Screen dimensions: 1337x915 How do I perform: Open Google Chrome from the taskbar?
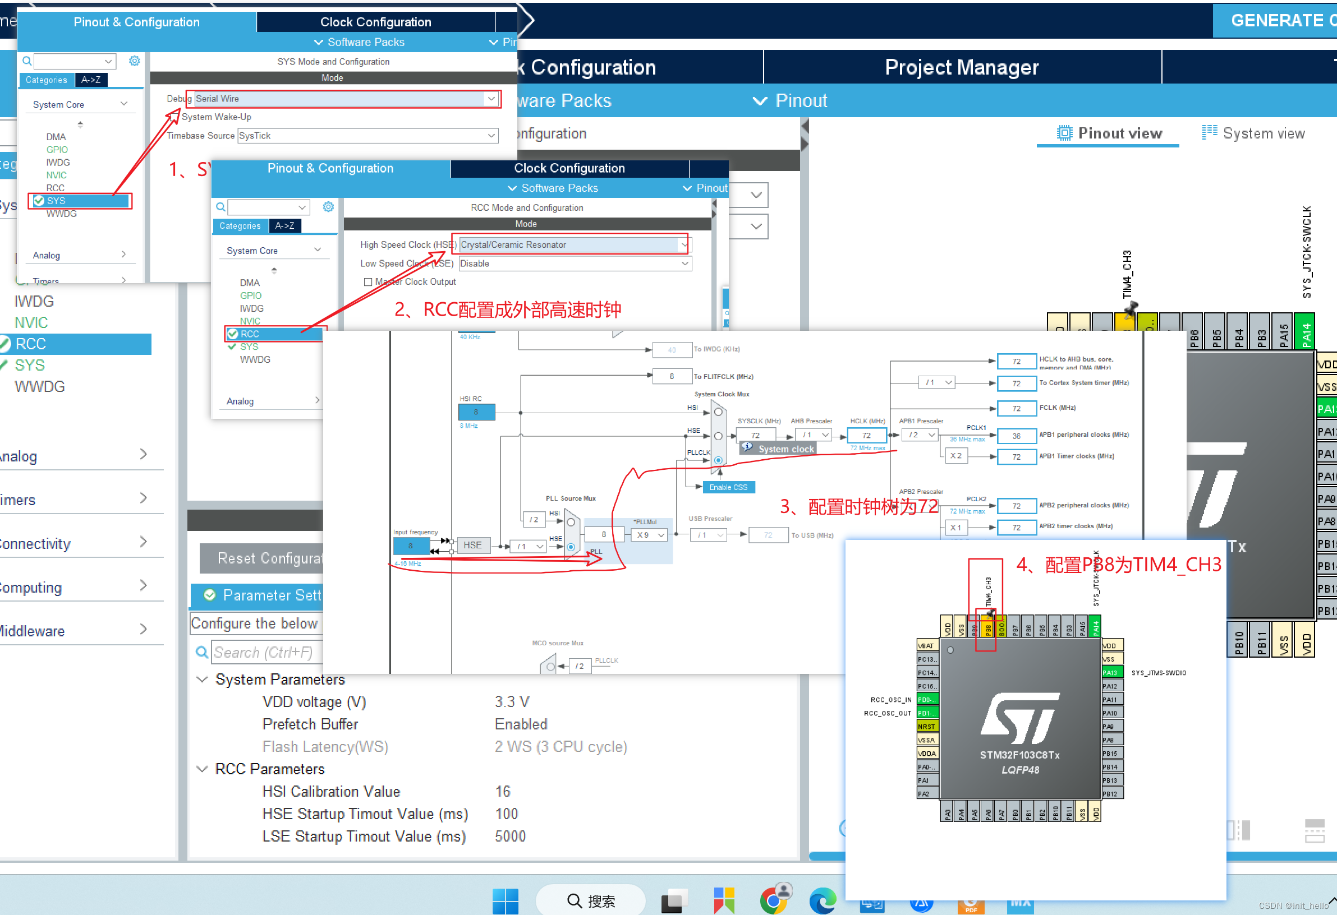[x=773, y=900]
